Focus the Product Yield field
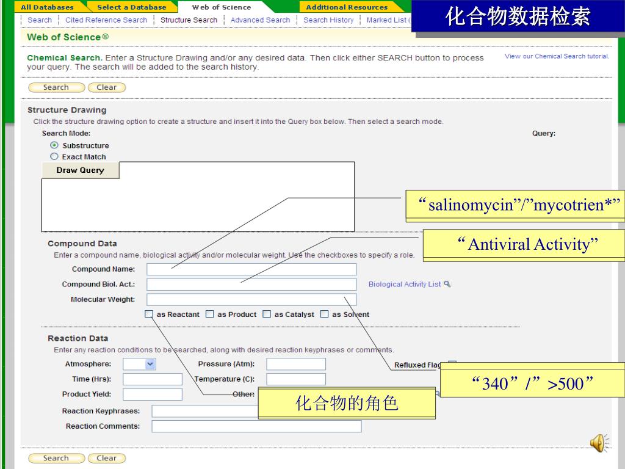 [153, 394]
